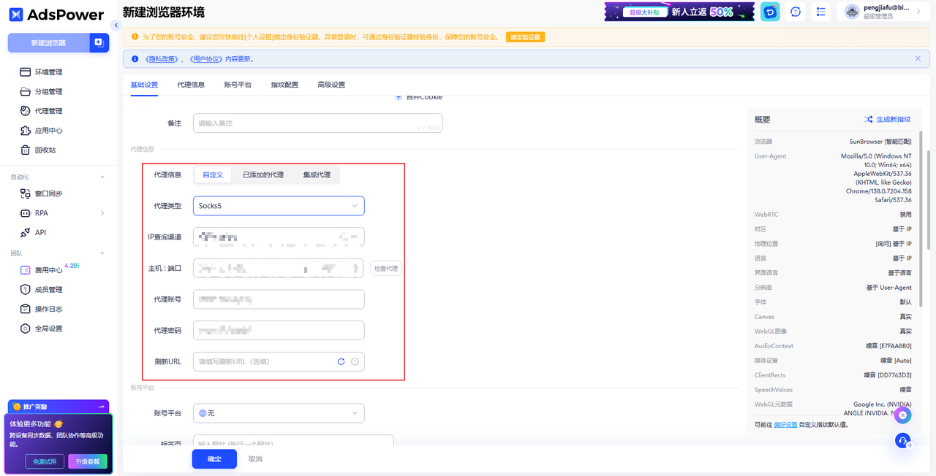Open 应用中心 in sidebar

click(48, 131)
